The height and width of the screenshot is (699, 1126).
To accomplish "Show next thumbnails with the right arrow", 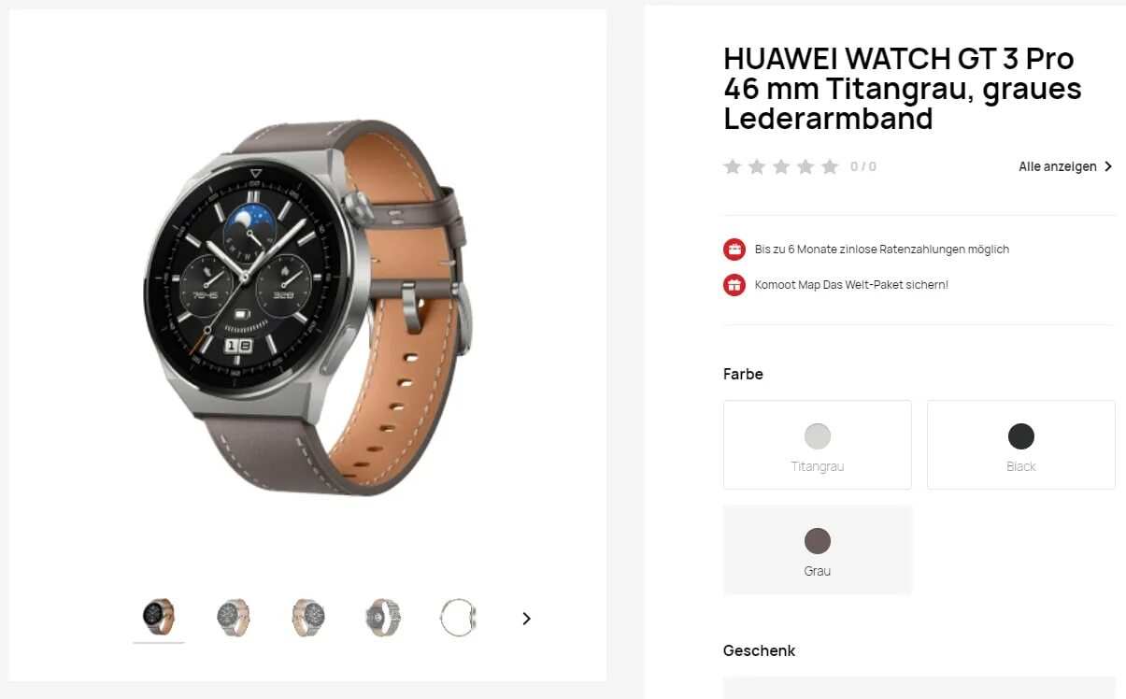I will pyautogui.click(x=526, y=618).
